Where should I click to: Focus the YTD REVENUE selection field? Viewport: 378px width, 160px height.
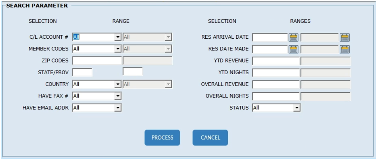pos(276,61)
